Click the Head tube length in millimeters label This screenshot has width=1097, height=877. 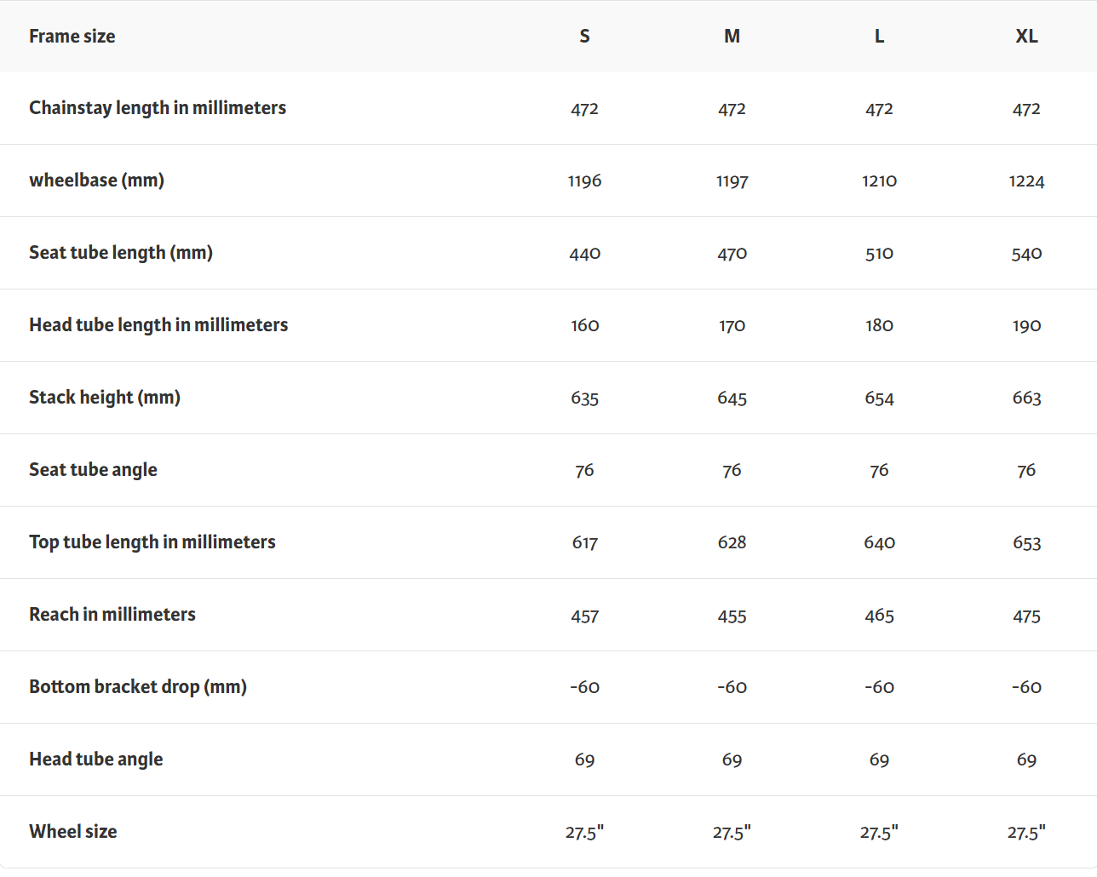point(158,325)
